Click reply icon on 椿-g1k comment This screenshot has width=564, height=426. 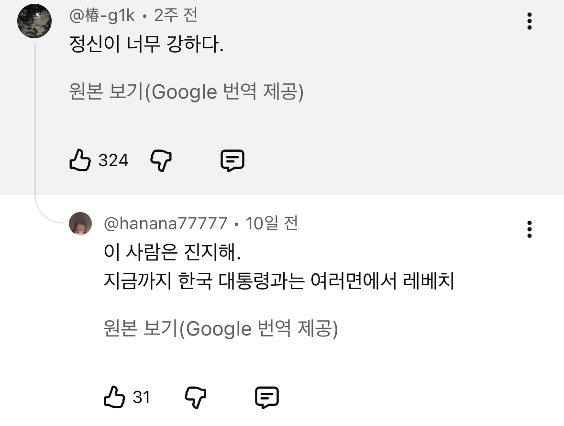[232, 160]
